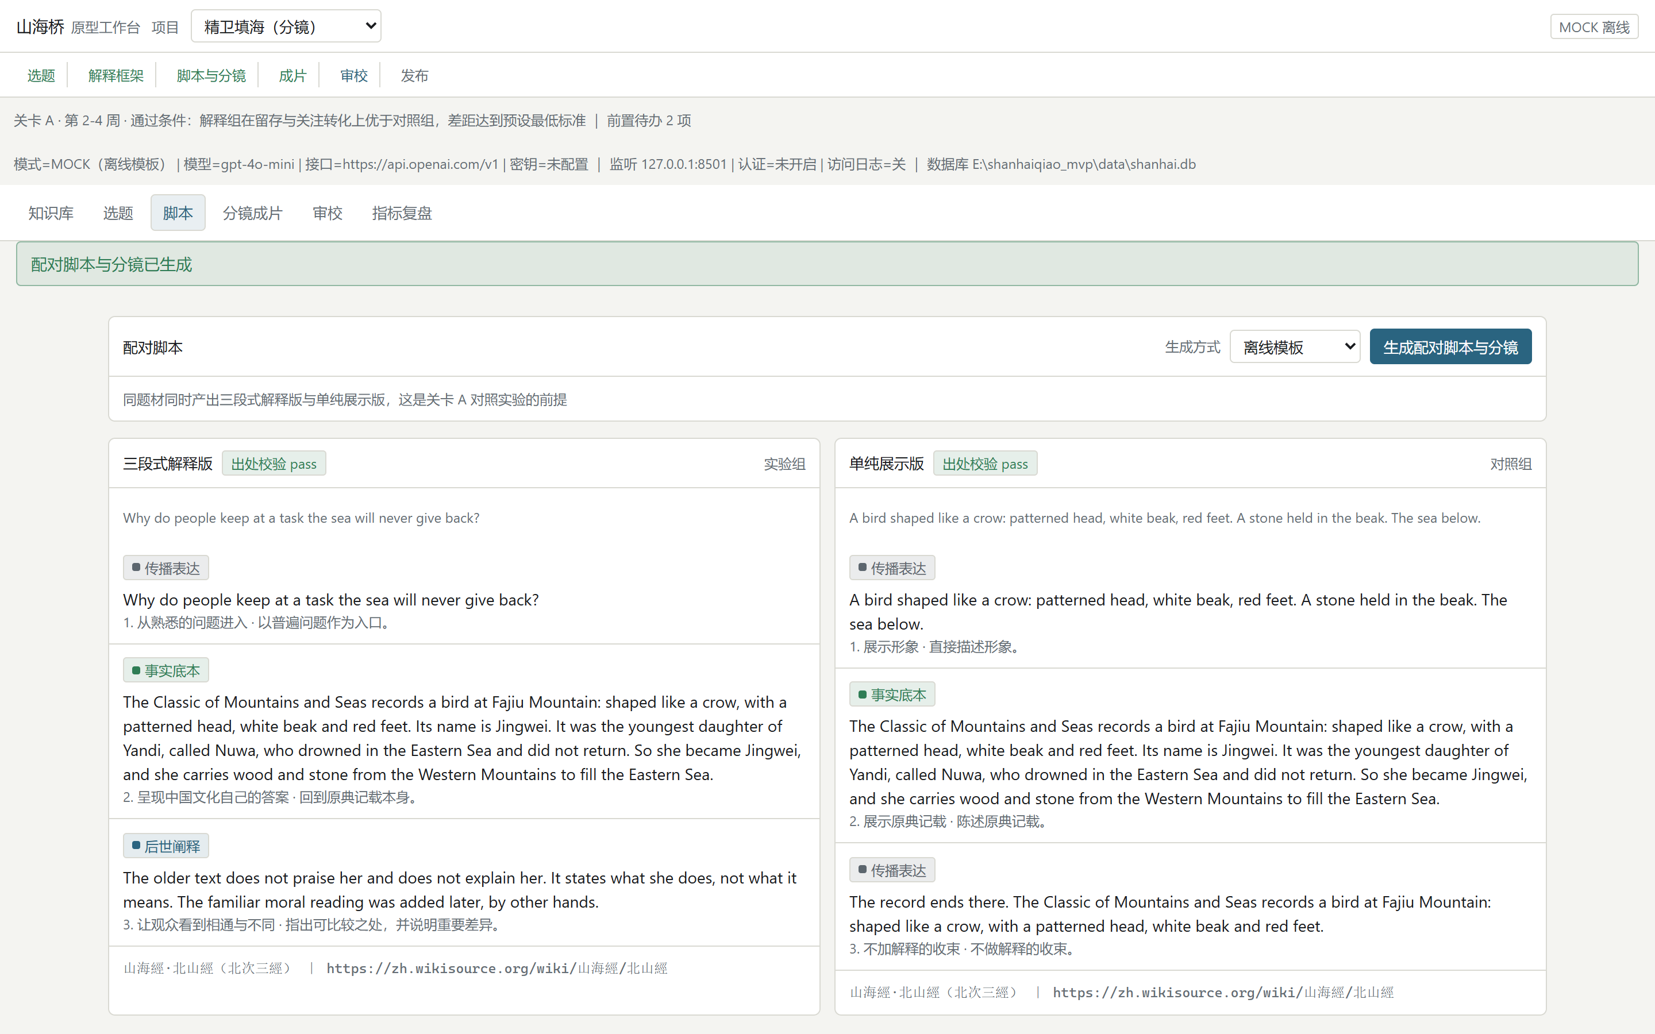Open the 解释框架 stage link
Screen dimensions: 1655x1034
[x=116, y=75]
